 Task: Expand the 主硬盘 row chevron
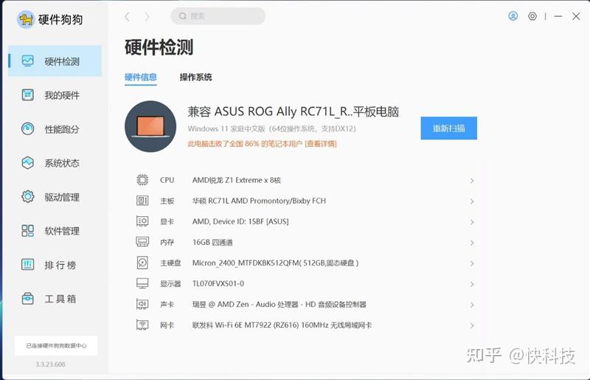(471, 263)
